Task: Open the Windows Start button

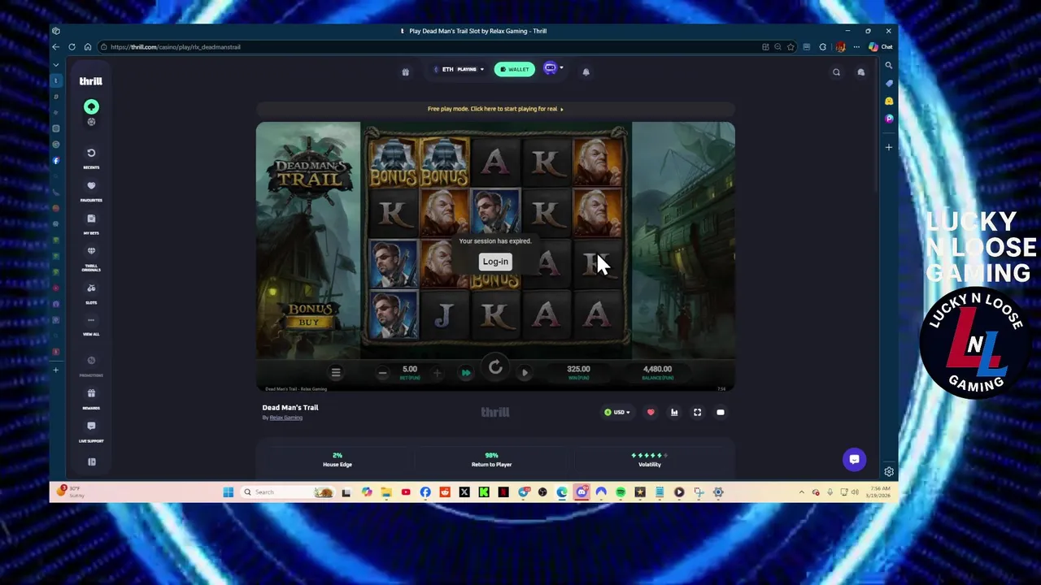Action: click(x=228, y=492)
